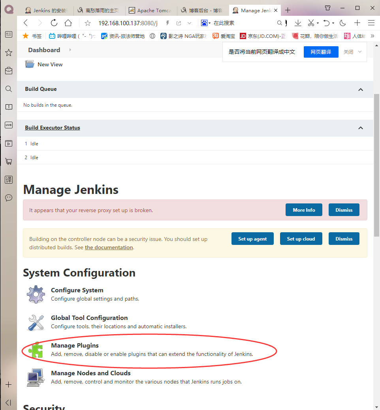This screenshot has width=380, height=410.
Task: Open the address bar dropdown chevron
Action: click(189, 23)
